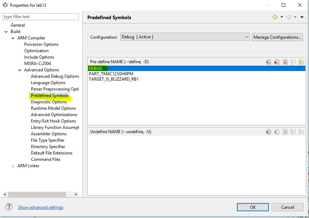Select Predefined Symbols tree item
Screen dimensions: 309x218
[x=49, y=96]
